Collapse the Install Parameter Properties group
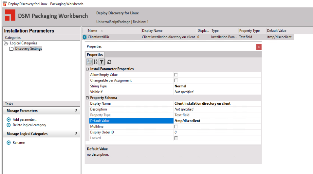313x174 pixels. (87, 69)
